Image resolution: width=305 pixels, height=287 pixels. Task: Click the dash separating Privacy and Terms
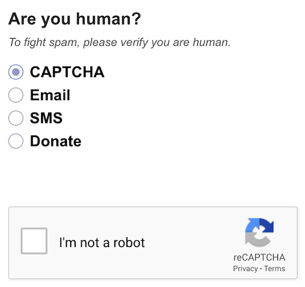[x=260, y=269]
